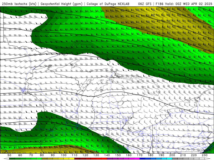Click the '190' value on the color scale

pos(161,155)
